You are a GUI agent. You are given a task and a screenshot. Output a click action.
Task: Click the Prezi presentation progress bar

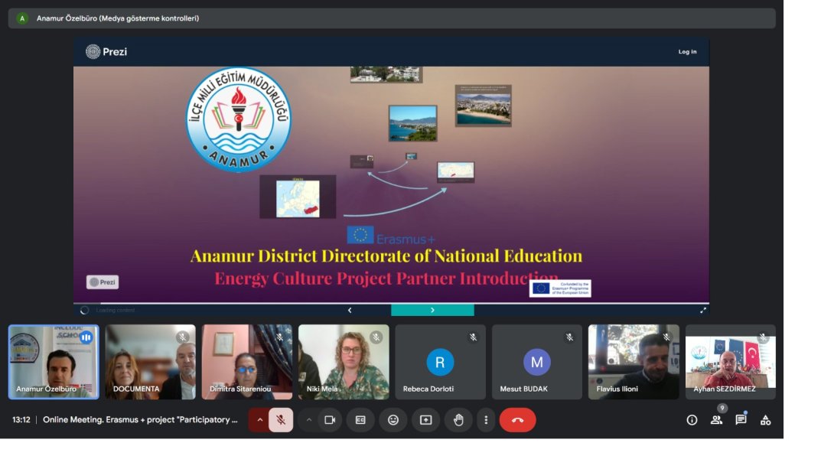392,303
